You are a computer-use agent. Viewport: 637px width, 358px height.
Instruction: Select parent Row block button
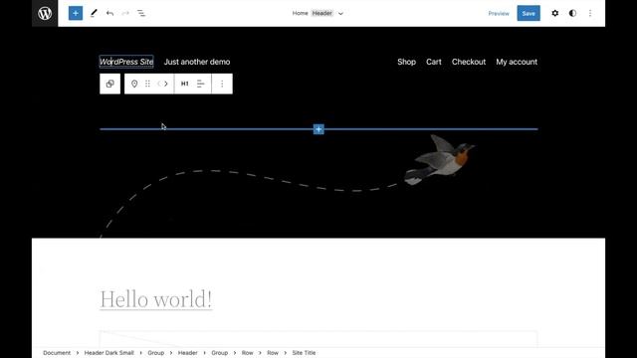(x=109, y=84)
